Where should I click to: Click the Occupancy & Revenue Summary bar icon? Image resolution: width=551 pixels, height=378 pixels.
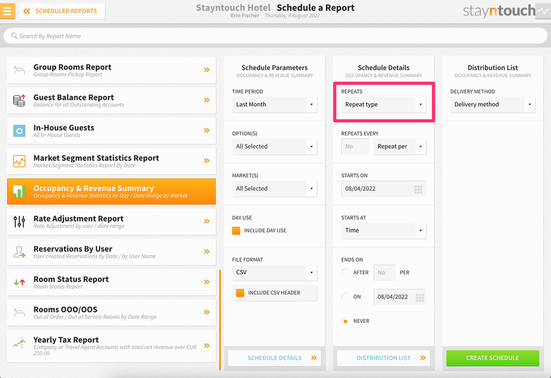(19, 191)
